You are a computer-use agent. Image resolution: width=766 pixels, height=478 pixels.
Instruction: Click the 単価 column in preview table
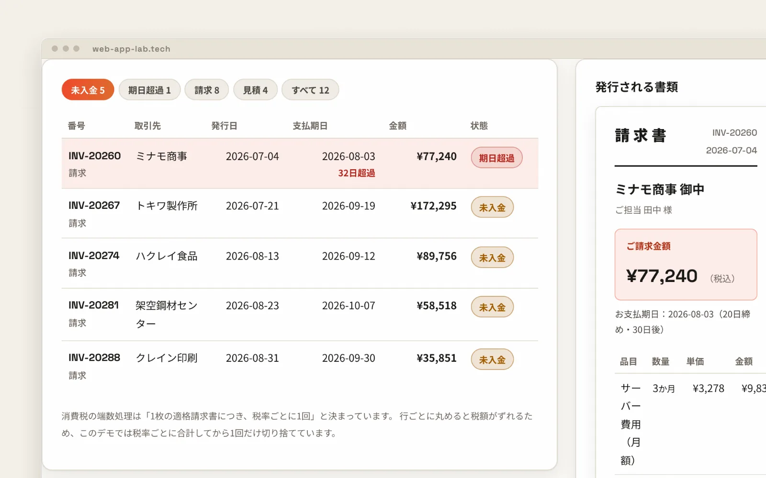(x=695, y=362)
